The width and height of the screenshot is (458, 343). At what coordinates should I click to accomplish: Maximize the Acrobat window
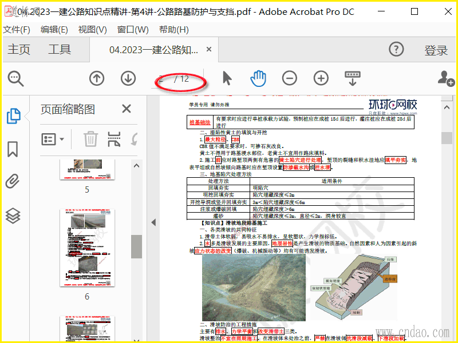pos(414,11)
